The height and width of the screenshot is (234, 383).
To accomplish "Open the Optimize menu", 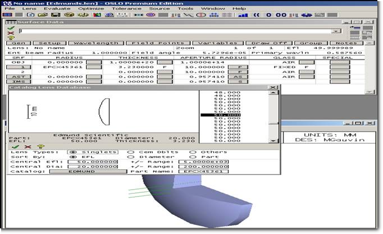I will coord(90,8).
